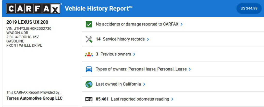Expand the no accidents reported chevron
Screen dimensions: 264x107
[182, 24]
